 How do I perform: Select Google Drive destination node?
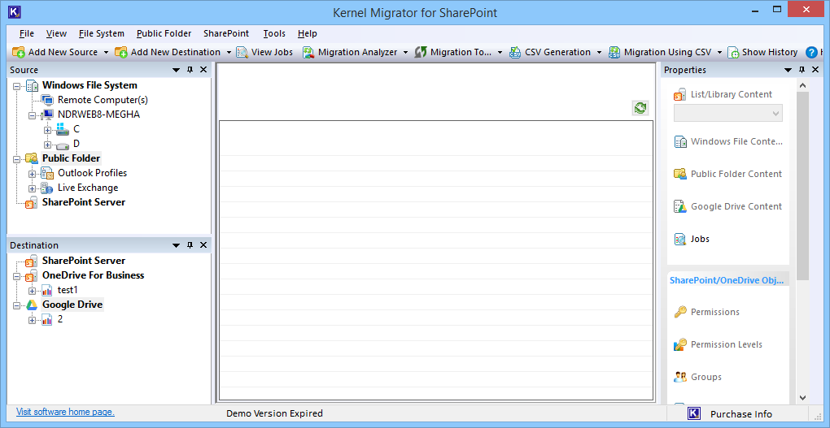pyautogui.click(x=72, y=305)
